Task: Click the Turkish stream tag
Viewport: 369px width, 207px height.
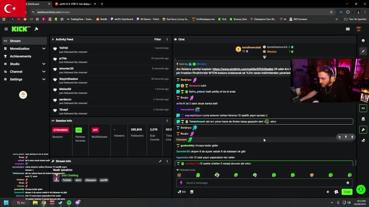Action: pos(67,180)
